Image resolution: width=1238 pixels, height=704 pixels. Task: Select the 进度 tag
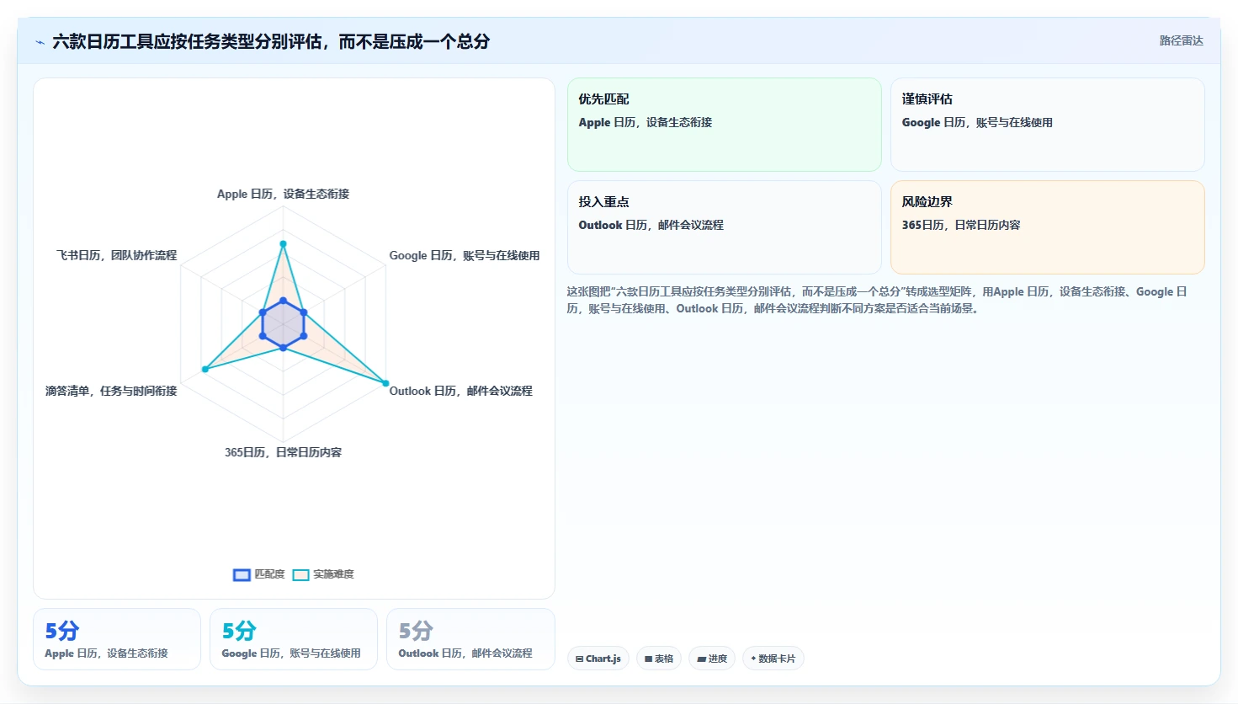pyautogui.click(x=712, y=659)
